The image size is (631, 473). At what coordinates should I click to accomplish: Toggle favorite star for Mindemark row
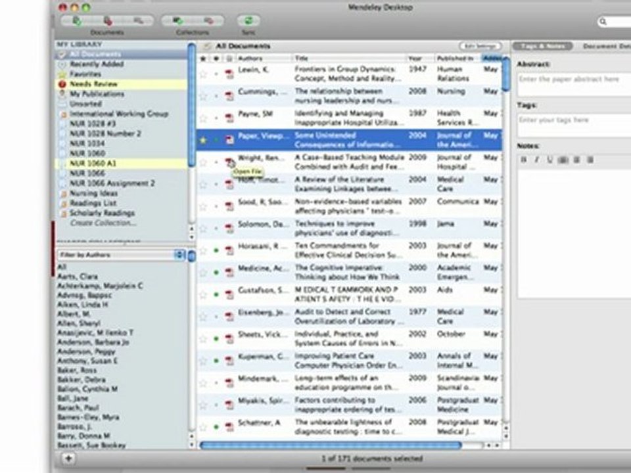click(203, 383)
